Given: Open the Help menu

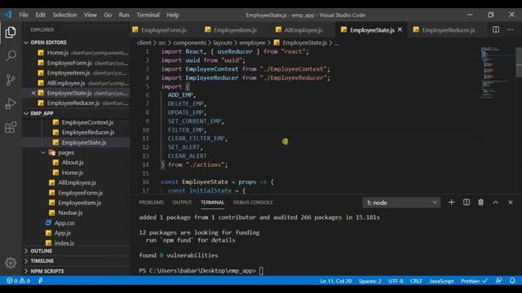Looking at the screenshot, I should click(173, 15).
